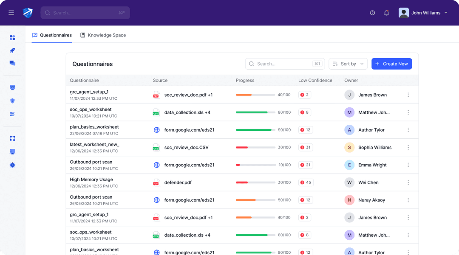Viewport: 459px width, 255px height.
Task: Open row options for High Memory Usage
Action: pos(408,182)
